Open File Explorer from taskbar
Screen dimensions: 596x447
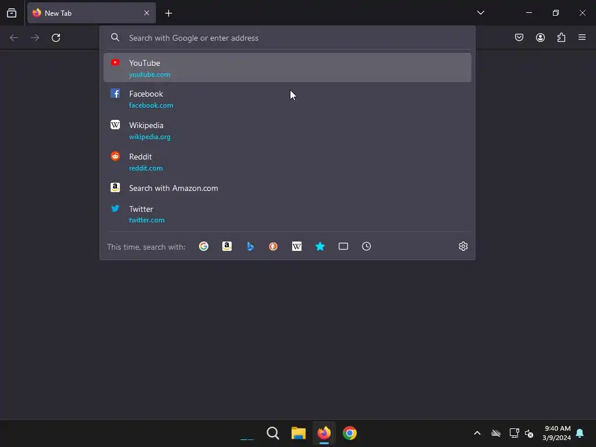[x=299, y=433]
